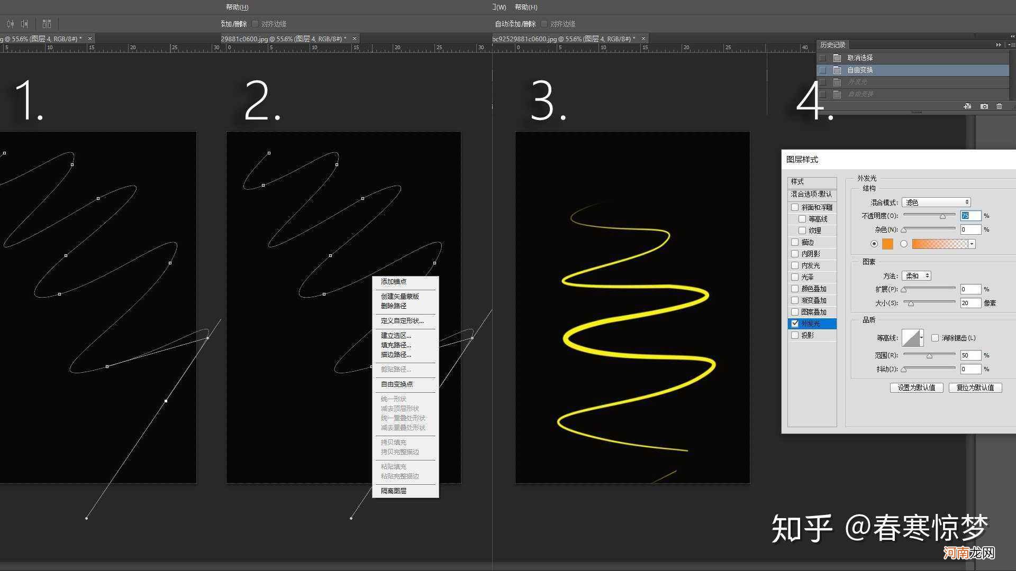Click the distribute horizontal centers icon
Image resolution: width=1016 pixels, height=571 pixels.
(11, 24)
